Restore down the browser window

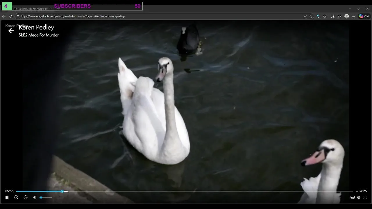point(358,8)
